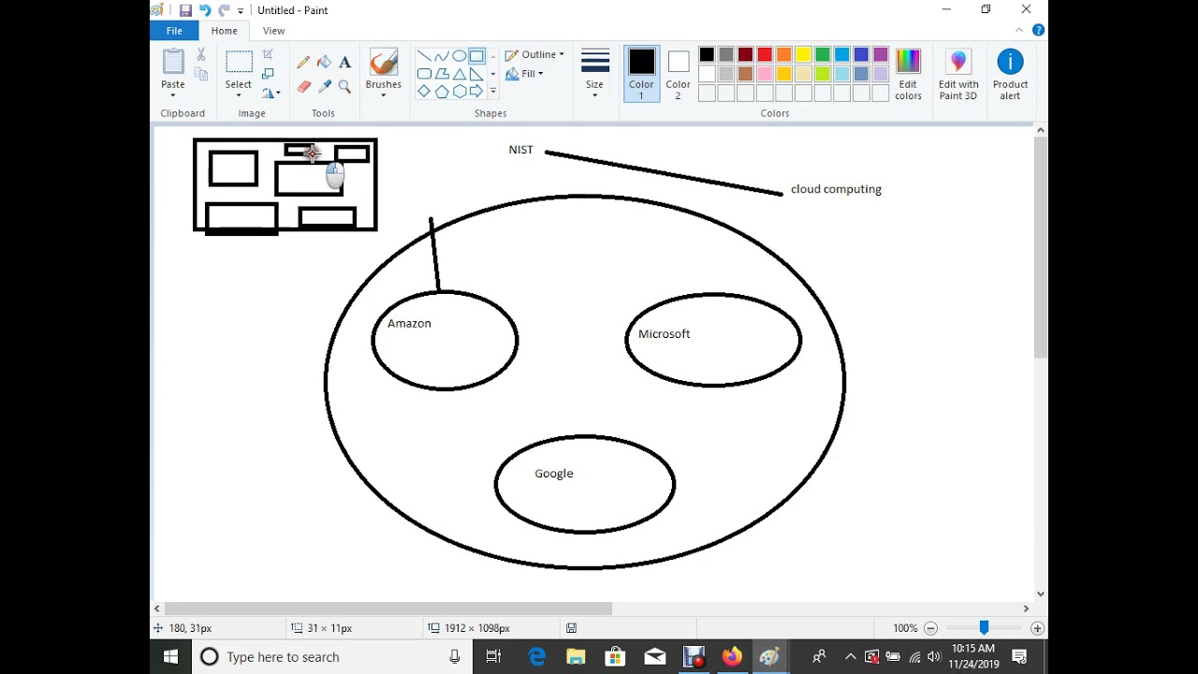The height and width of the screenshot is (674, 1198).
Task: Click the Cut scissors icon
Action: click(200, 55)
